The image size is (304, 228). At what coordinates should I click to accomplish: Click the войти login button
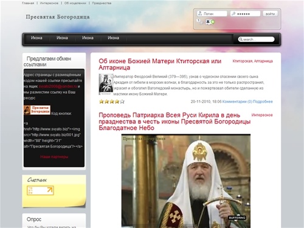(x=270, y=14)
